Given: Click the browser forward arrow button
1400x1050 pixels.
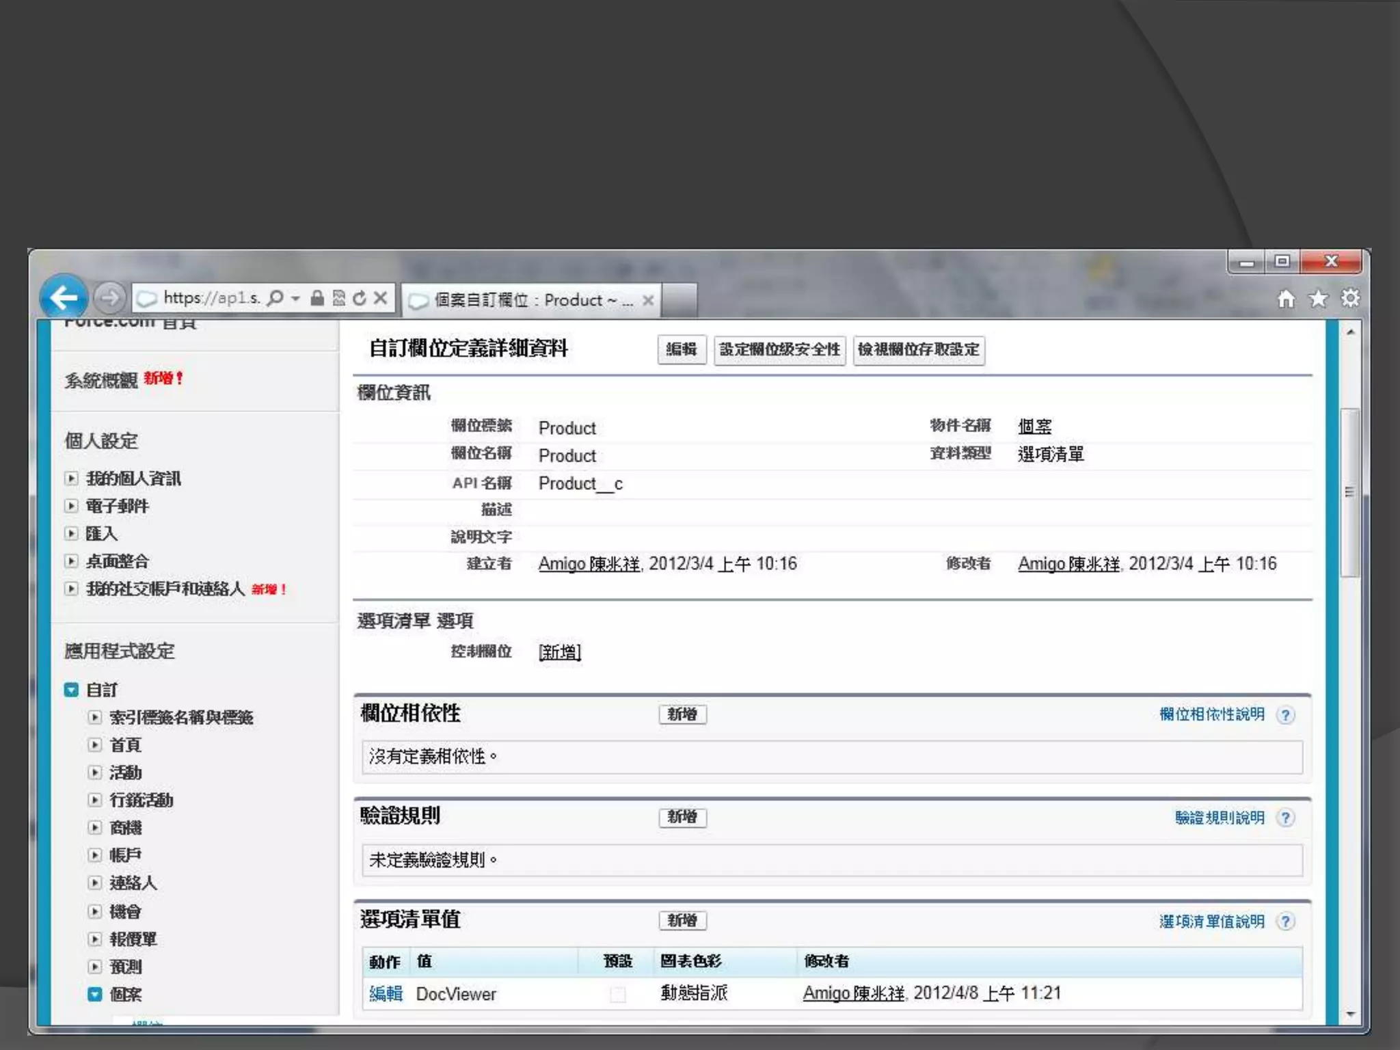Looking at the screenshot, I should click(x=109, y=297).
